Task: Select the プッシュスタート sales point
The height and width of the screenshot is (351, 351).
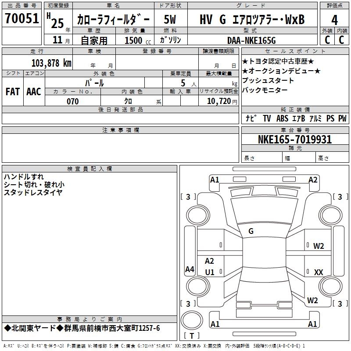Action: point(268,80)
